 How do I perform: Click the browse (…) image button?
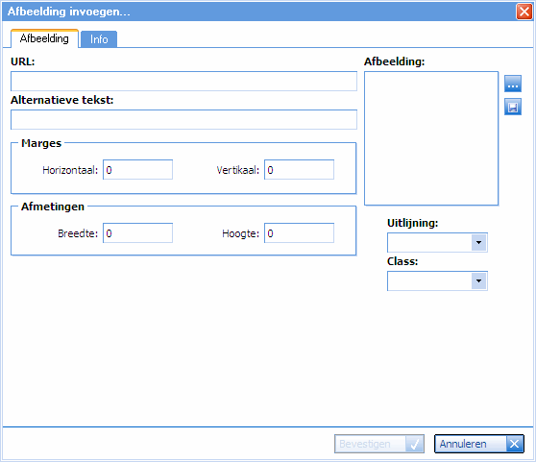pyautogui.click(x=513, y=84)
